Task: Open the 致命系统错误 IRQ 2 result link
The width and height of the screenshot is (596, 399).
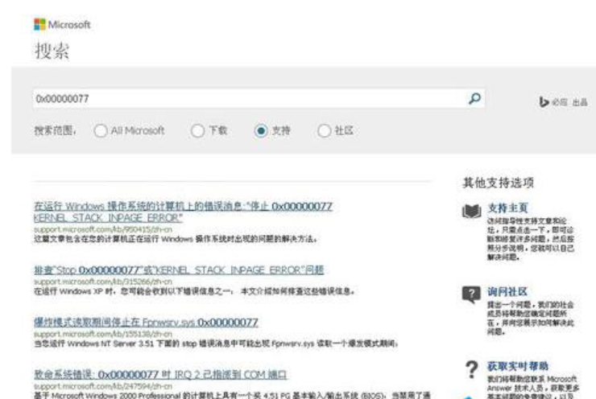Action: (x=168, y=373)
